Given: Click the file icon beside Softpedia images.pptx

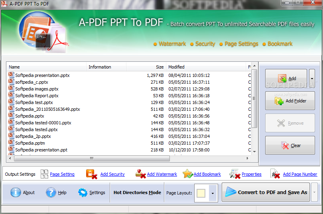Looking at the screenshot, I should [x=11, y=88].
